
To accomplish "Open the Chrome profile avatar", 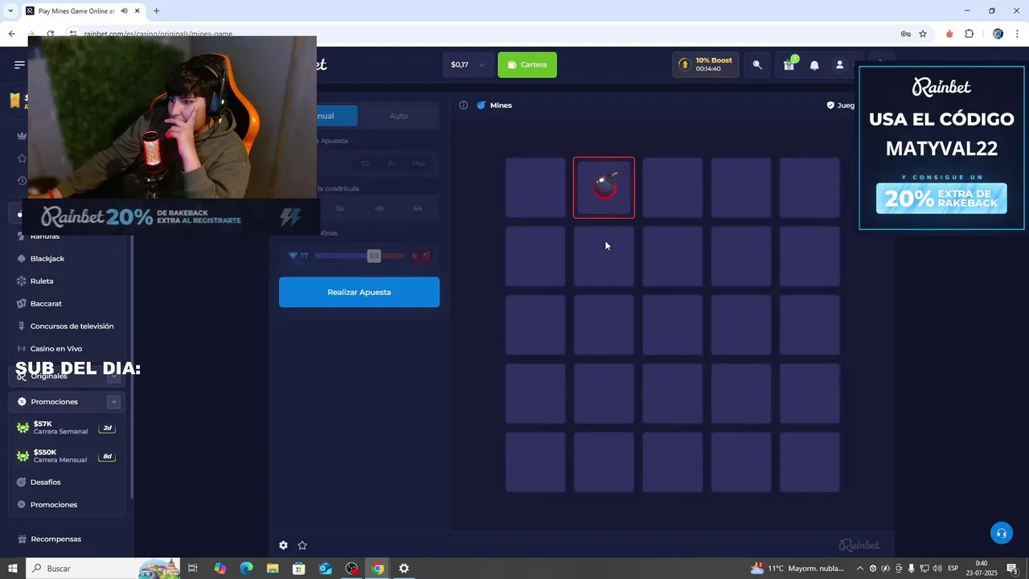I will [x=998, y=34].
